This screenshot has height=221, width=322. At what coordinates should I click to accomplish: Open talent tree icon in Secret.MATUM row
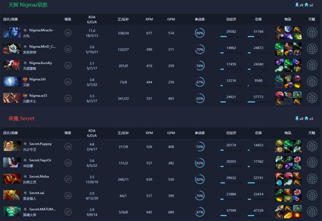(312, 211)
